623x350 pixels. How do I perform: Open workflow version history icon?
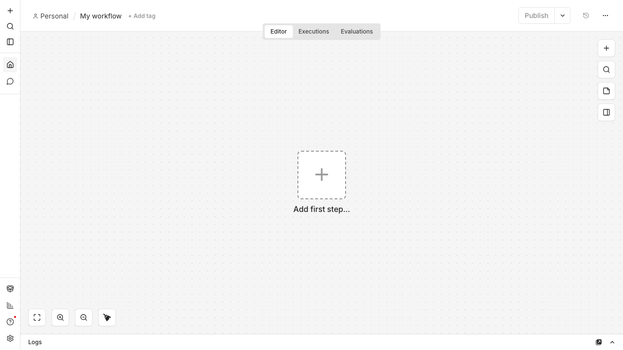[586, 16]
